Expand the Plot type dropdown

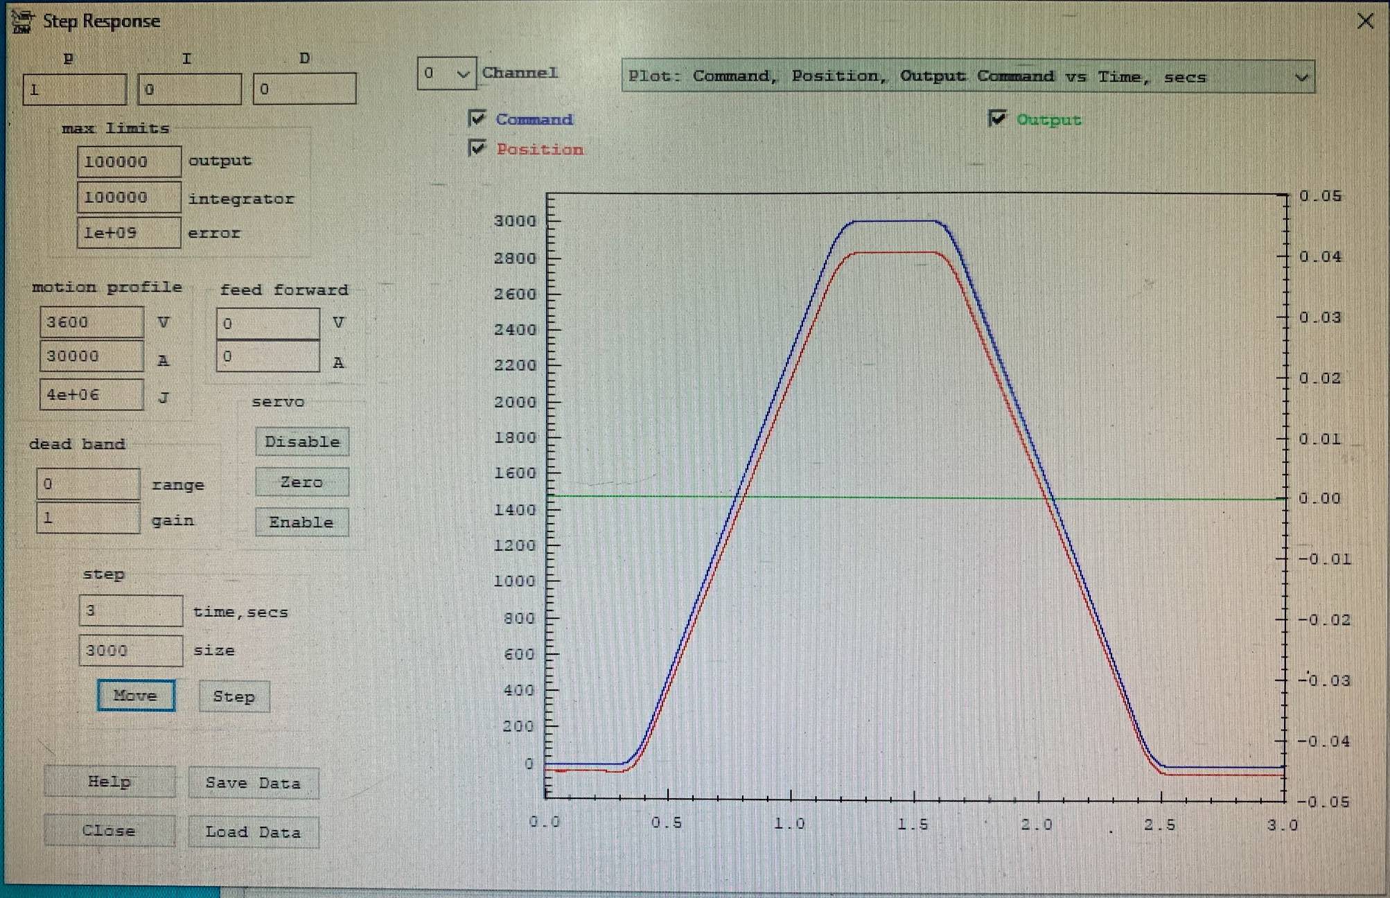coord(1301,78)
